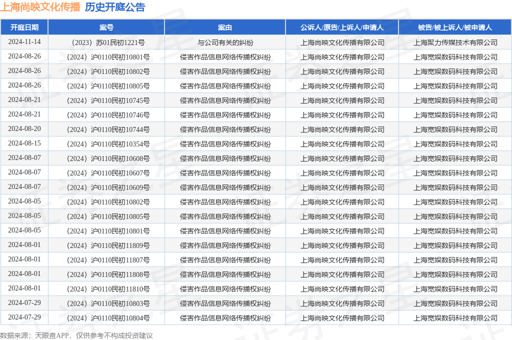Viewport: 512px width, 340px height.
Task: Click plaintiff 上海尚映文化传播有限公司 in row 11808号
Action: [x=342, y=274]
